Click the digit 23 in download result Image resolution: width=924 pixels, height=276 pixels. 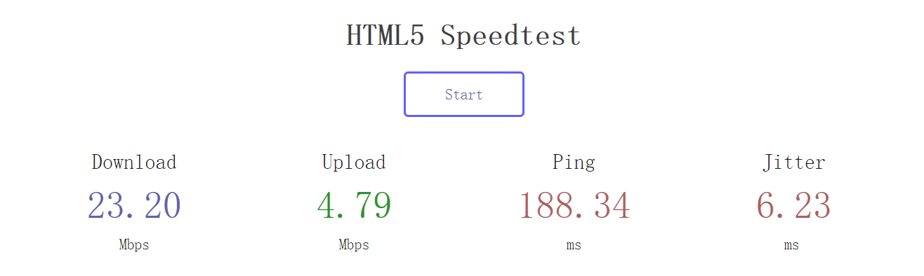pos(107,206)
